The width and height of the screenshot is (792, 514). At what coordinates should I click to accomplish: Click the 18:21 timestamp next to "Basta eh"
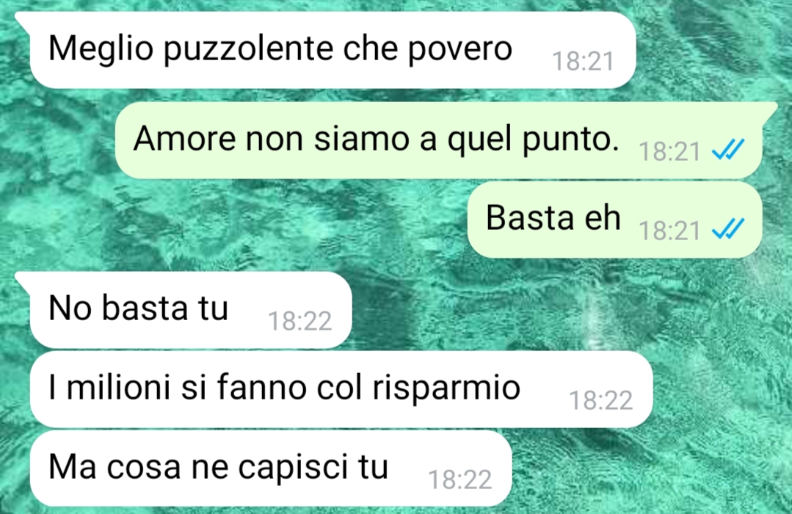669,231
